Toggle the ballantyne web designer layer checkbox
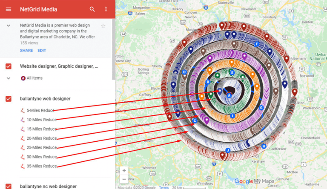 [x=9, y=99]
